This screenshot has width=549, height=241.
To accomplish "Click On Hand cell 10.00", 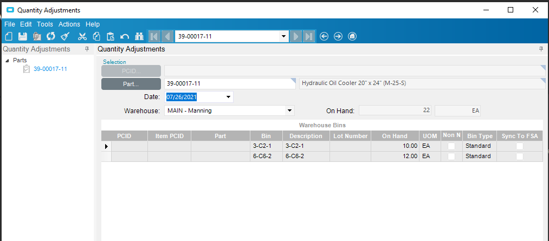I will [395, 146].
